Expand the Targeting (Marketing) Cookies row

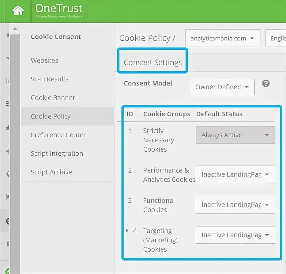[x=127, y=231]
